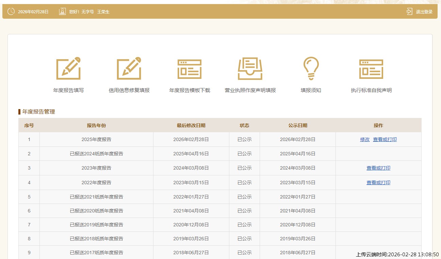Click the logout door icon
Image resolution: width=441 pixels, height=259 pixels.
coord(409,12)
